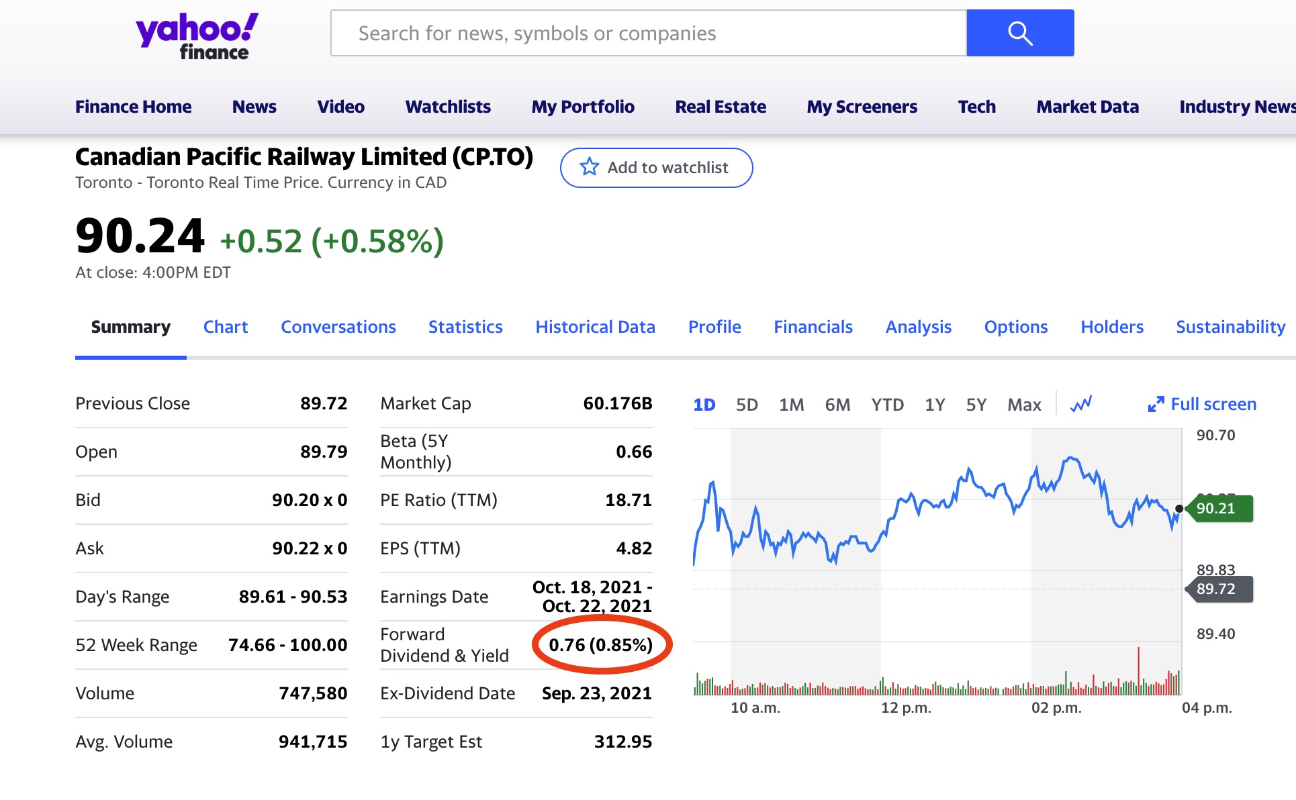1296x800 pixels.
Task: Switch to the Statistics tab
Action: 465,327
